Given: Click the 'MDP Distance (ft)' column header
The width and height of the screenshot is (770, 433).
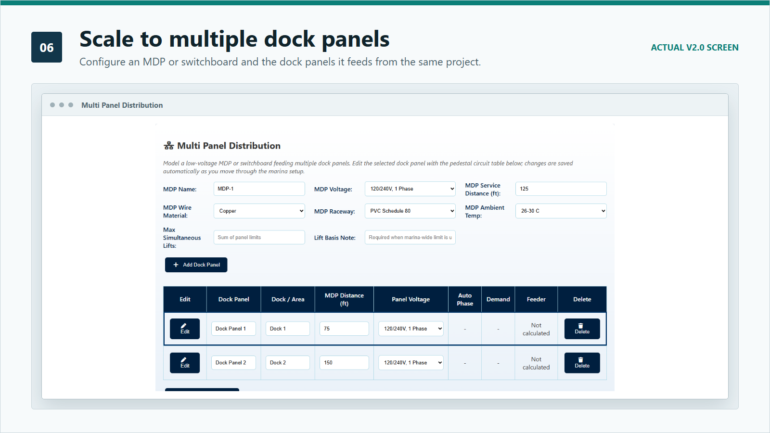Looking at the screenshot, I should click(x=344, y=299).
